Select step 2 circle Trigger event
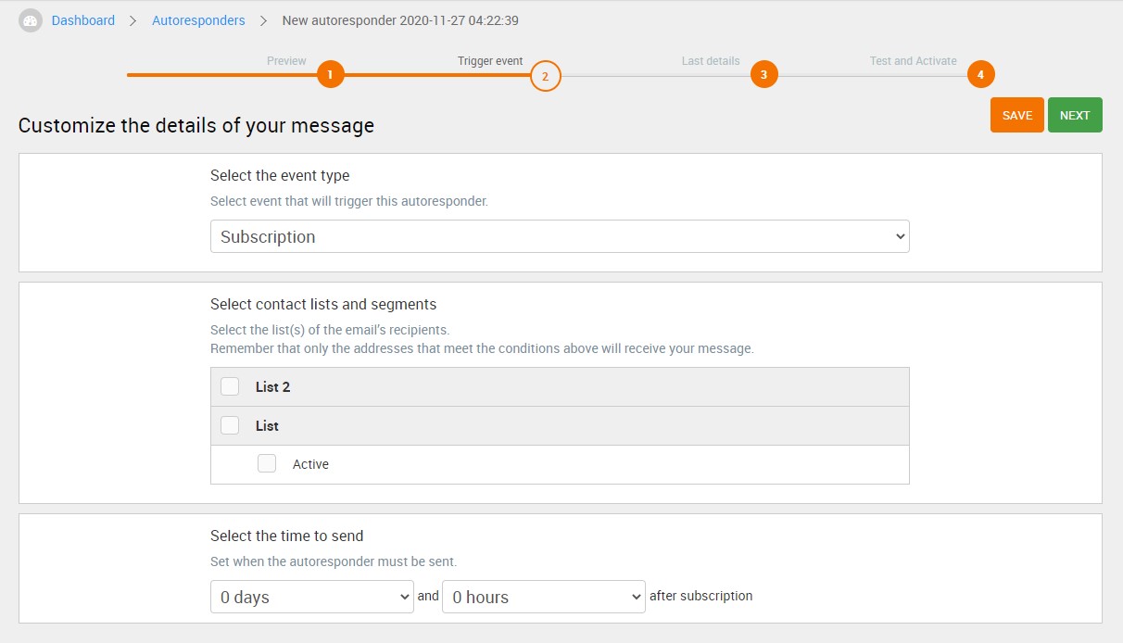The height and width of the screenshot is (643, 1123). tap(546, 76)
